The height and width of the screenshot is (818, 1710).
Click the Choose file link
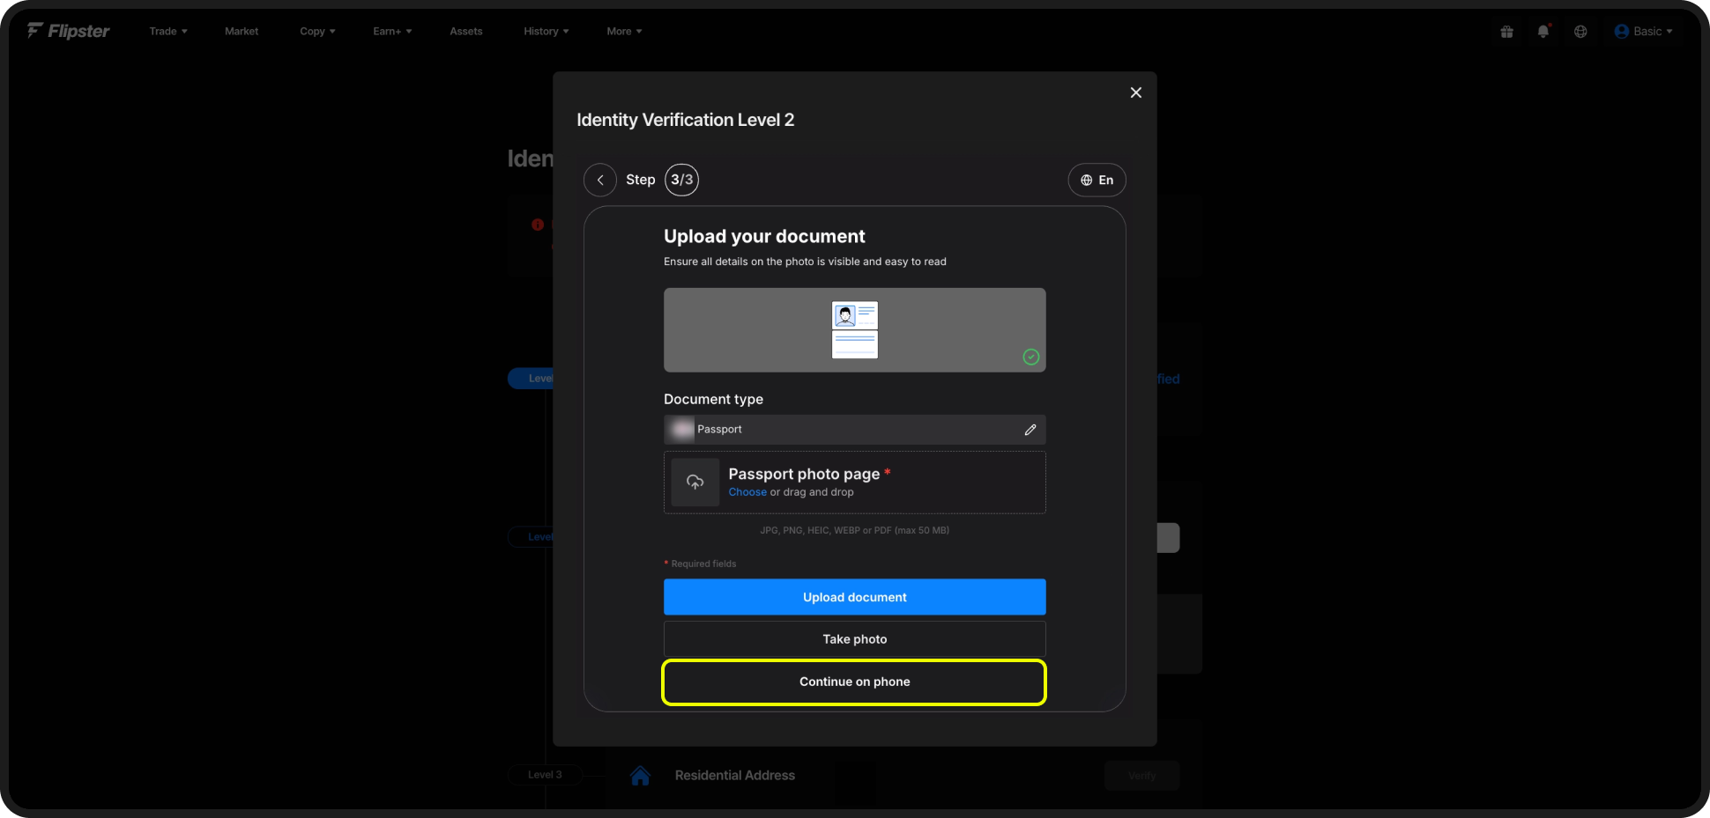[747, 492]
